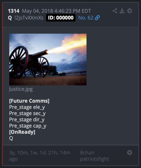Click the Q signature at post end
Image resolution: width=141 pixels, height=168 pixels.
click(x=11, y=138)
